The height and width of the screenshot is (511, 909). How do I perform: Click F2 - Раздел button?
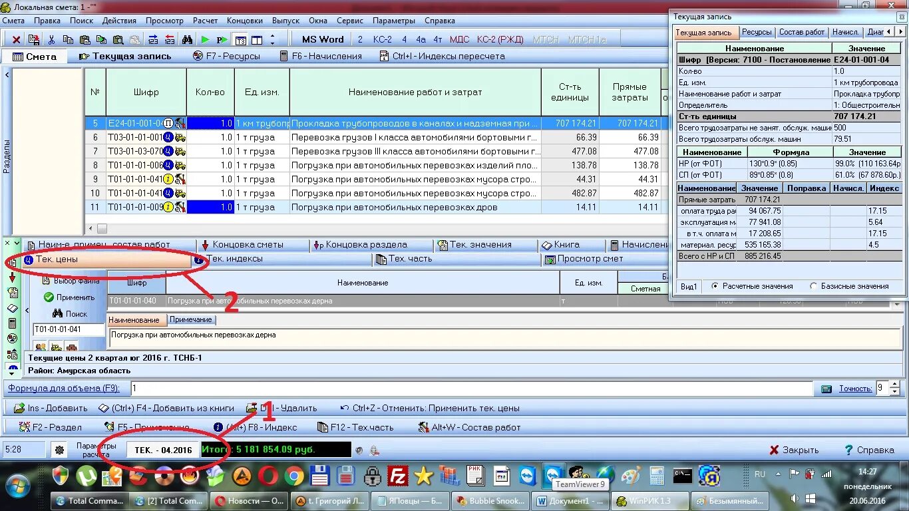click(51, 427)
